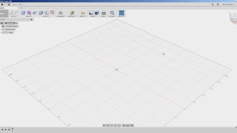This screenshot has width=237, height=133.
Task: Collapse the Browser panel with its dot
Action: [31, 20]
